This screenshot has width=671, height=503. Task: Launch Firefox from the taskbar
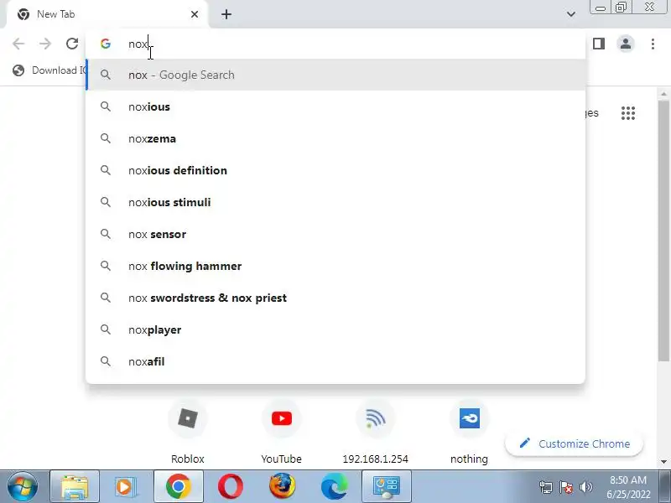click(x=283, y=486)
